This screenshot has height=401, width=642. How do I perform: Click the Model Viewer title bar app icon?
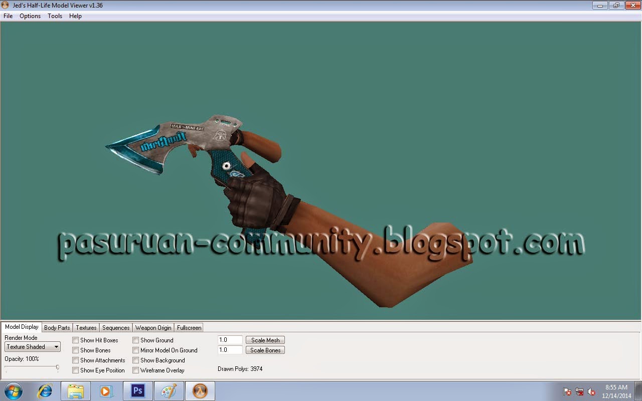(x=6, y=5)
